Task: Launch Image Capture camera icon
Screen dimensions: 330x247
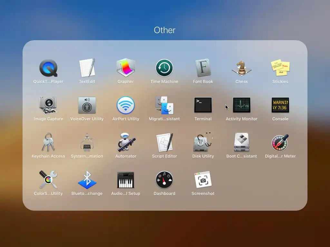Action: 48,105
